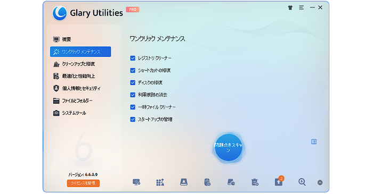Click the バージョン: 6.6.0.9 text
The width and height of the screenshot is (373, 194).
[x=83, y=174]
